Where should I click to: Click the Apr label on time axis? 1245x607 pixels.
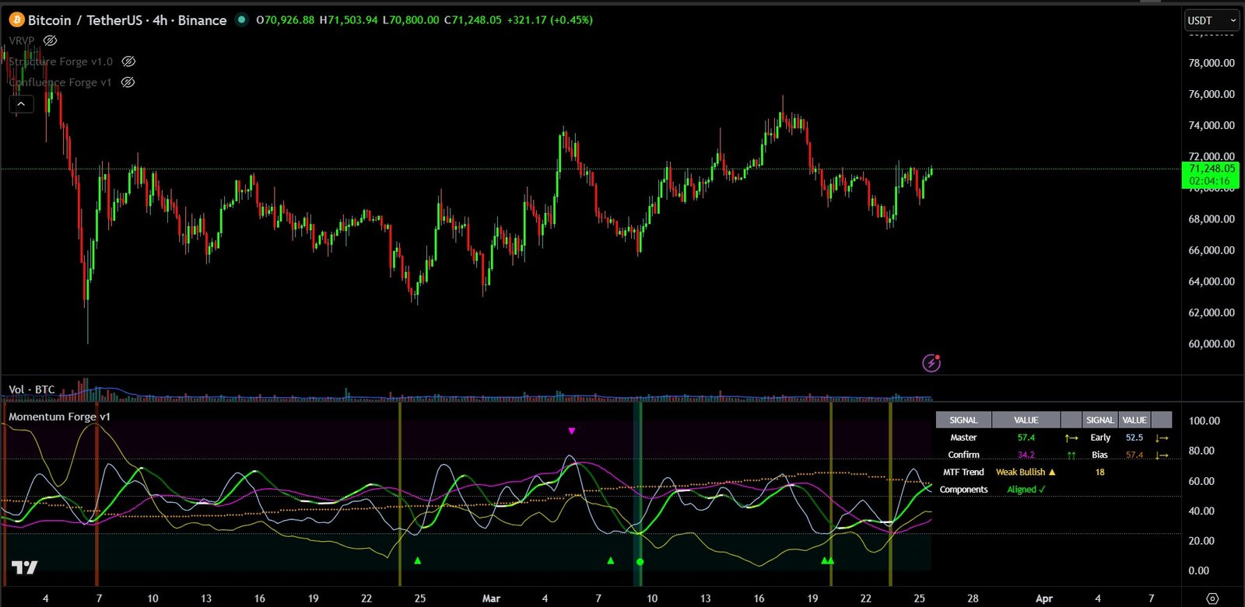tap(1043, 598)
